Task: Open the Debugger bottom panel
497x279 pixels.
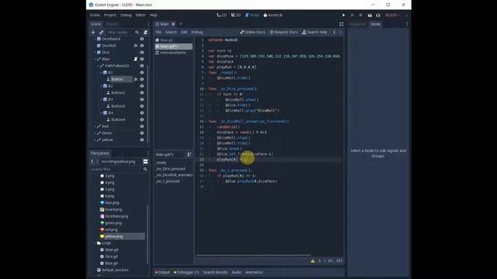Action: (x=186, y=272)
